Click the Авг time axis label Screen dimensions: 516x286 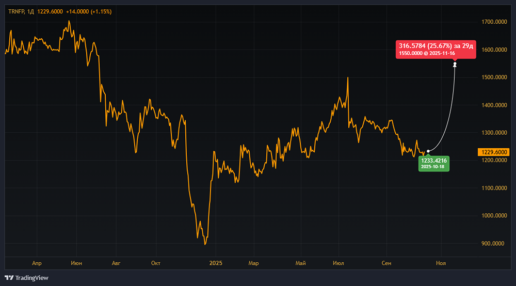click(x=116, y=263)
